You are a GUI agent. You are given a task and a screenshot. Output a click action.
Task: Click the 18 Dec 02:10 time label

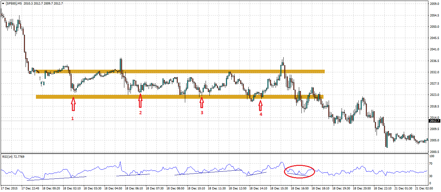click(72, 188)
